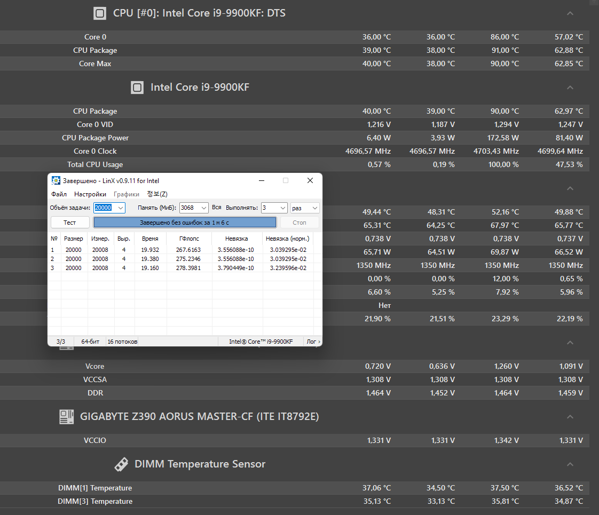Collapse the section above the Vcore rows
599x515 pixels.
coord(570,343)
